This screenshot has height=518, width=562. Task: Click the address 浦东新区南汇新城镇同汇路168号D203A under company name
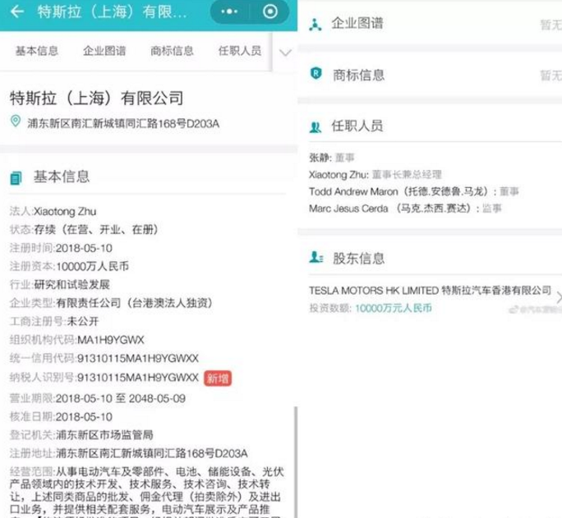[x=123, y=124]
